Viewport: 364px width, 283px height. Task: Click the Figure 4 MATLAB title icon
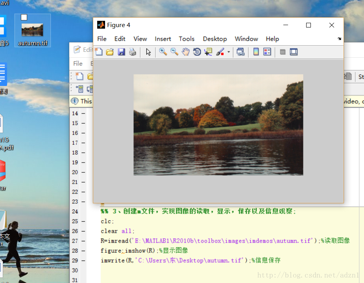(x=101, y=25)
